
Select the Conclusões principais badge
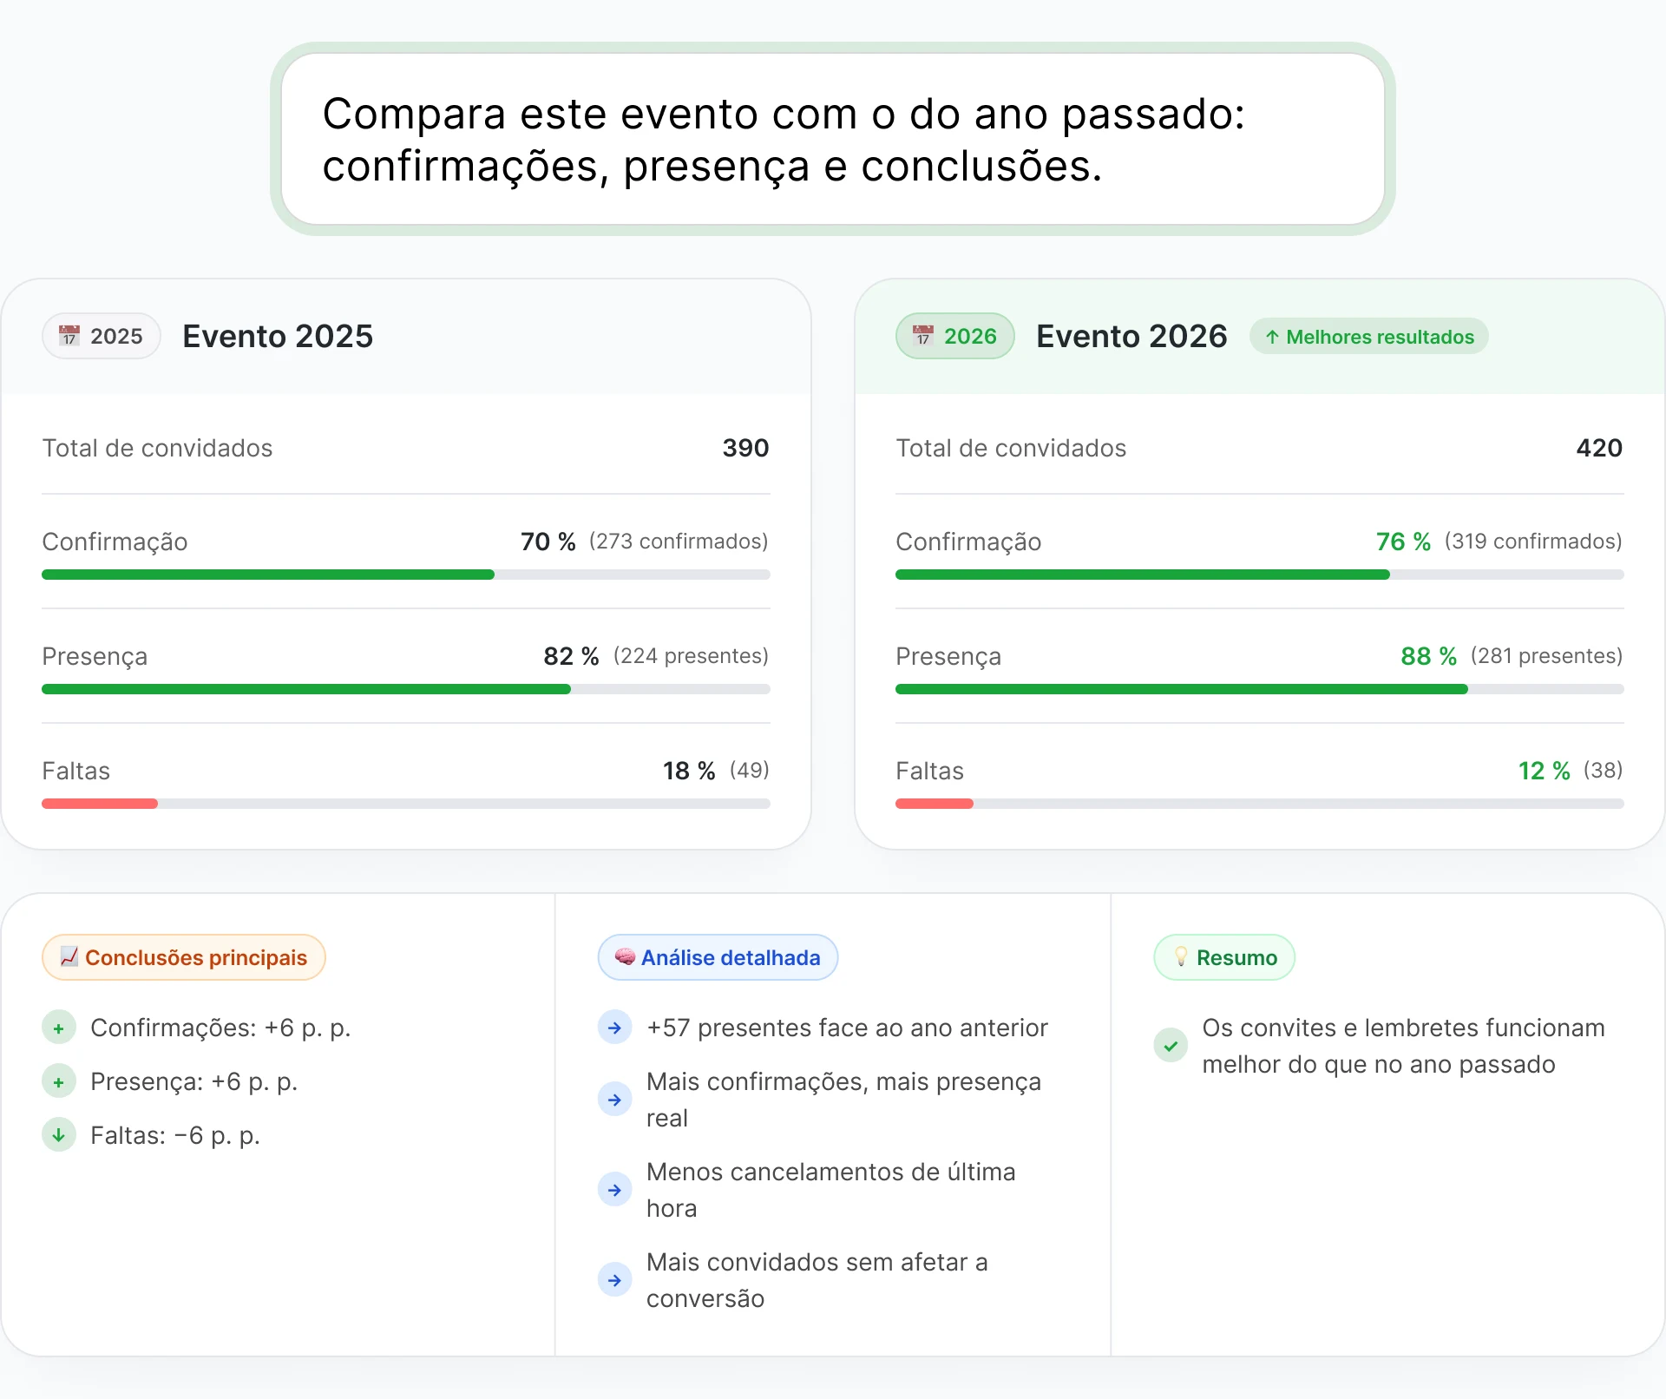184,957
